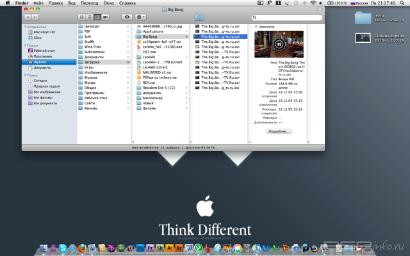Screen dimensions: 410x256
Task: Open the Action gear menu
Action: click(x=142, y=16)
